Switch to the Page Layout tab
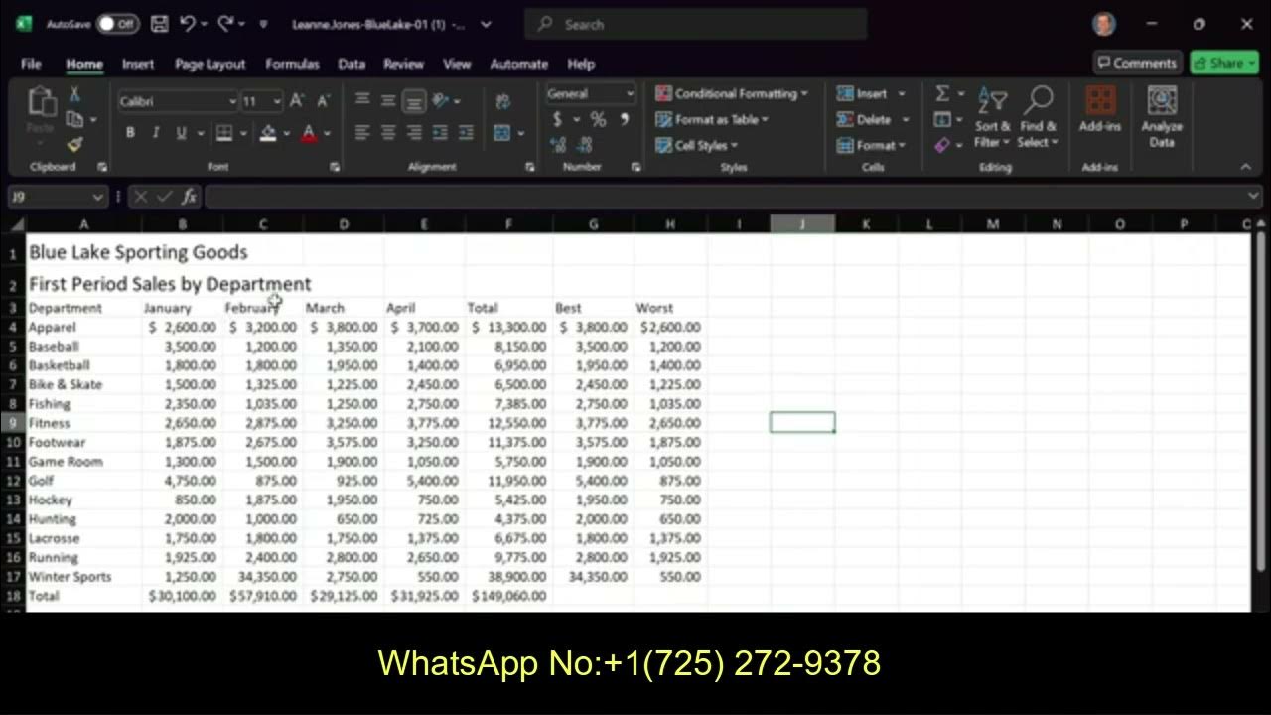The height and width of the screenshot is (715, 1271). click(210, 64)
